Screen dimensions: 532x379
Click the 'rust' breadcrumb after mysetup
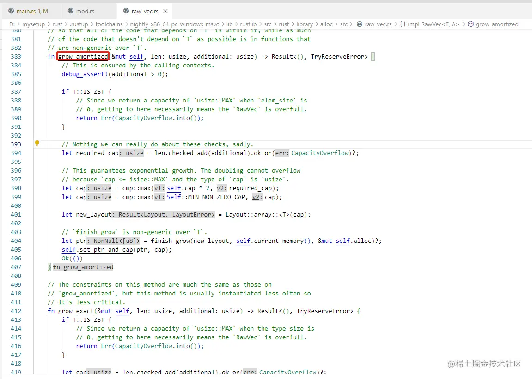click(x=57, y=24)
